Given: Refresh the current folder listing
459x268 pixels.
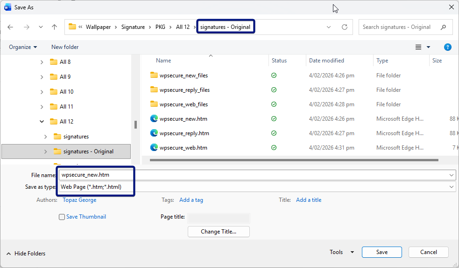Looking at the screenshot, I should pos(345,27).
